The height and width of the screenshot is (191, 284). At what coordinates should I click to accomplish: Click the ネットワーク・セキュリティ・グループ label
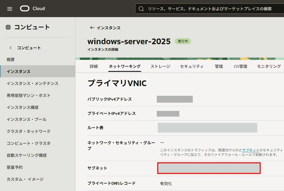pos(121,145)
